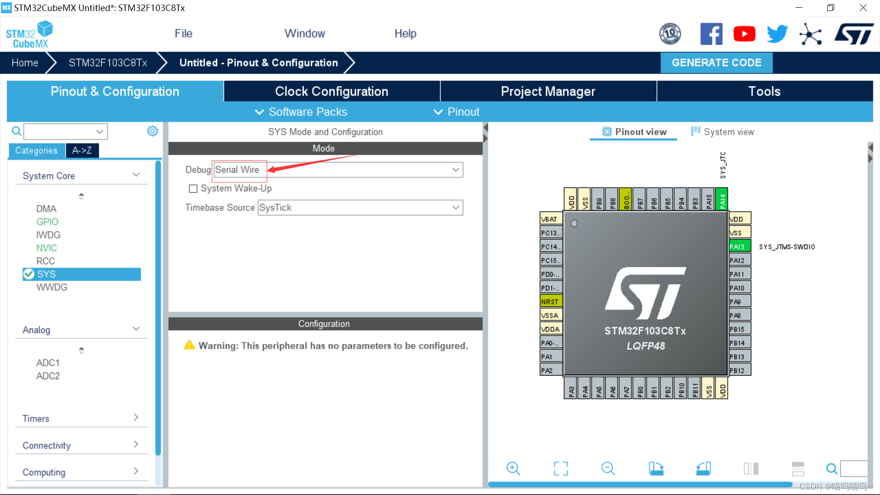Select the green PA14 pin

(x=721, y=198)
